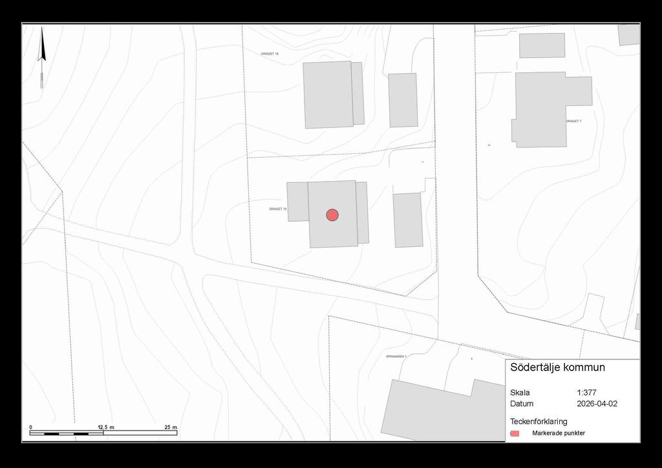The width and height of the screenshot is (662, 468).
Task: Click the DRAGET 19 property label
Action: (277, 209)
